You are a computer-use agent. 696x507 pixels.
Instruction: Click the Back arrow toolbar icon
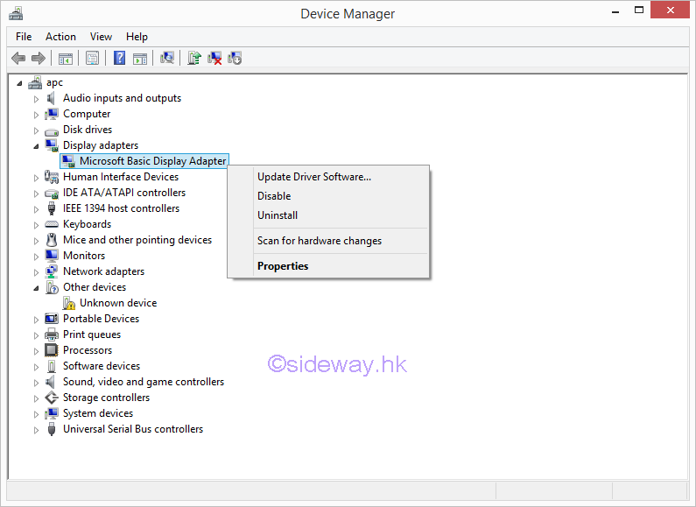18,58
